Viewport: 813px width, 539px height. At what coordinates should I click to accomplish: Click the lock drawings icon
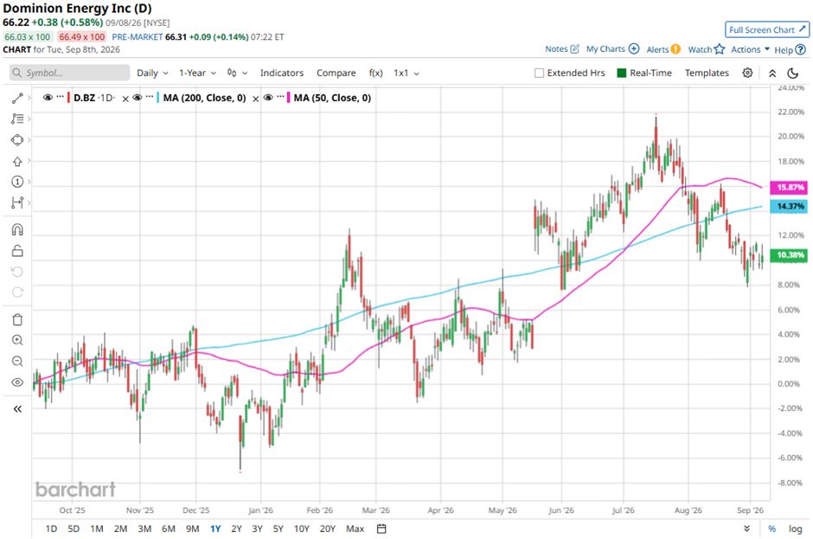pyautogui.click(x=17, y=251)
